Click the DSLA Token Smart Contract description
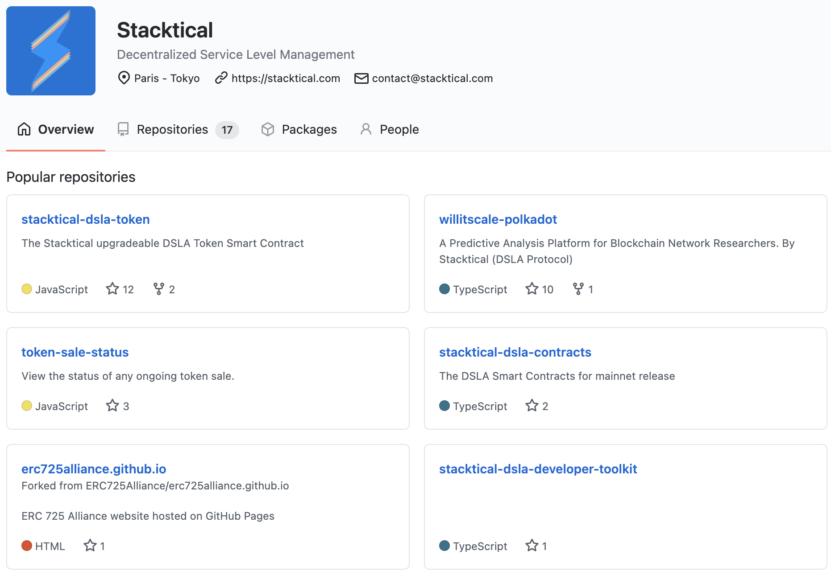The width and height of the screenshot is (831, 575). point(162,243)
